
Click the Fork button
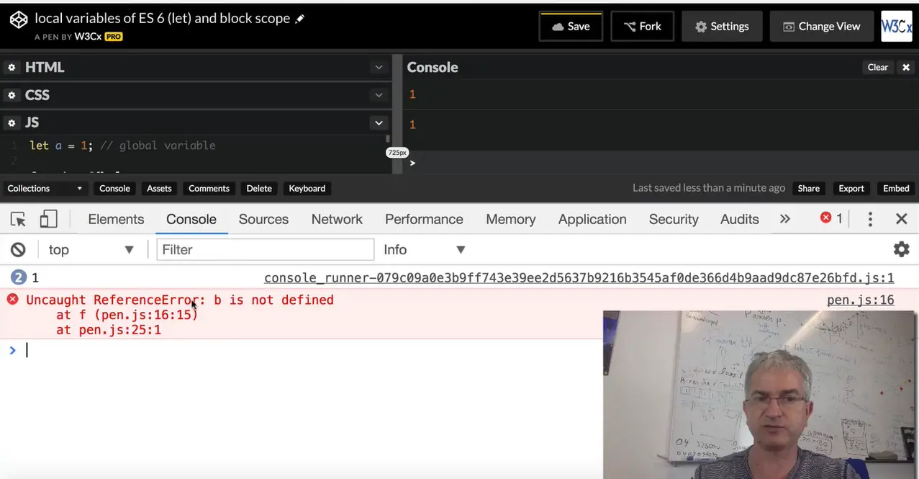click(x=642, y=26)
